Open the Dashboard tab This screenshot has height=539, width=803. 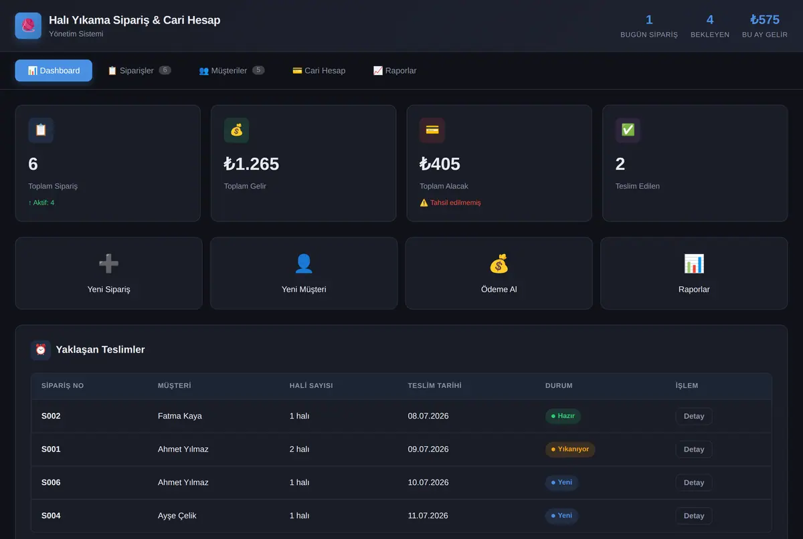tap(54, 70)
